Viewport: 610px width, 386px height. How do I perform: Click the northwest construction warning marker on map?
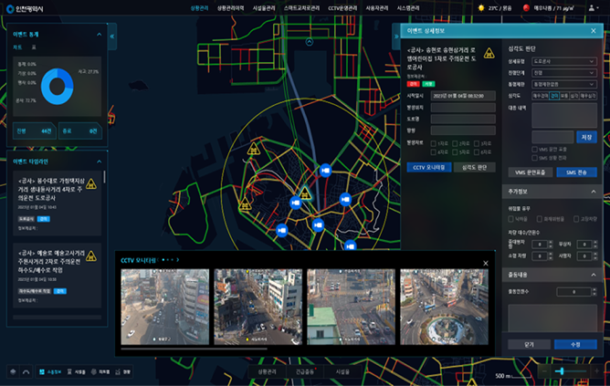(254, 149)
